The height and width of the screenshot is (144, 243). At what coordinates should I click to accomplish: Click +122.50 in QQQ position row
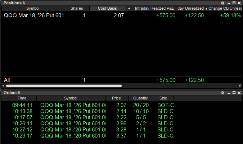[x=194, y=15]
